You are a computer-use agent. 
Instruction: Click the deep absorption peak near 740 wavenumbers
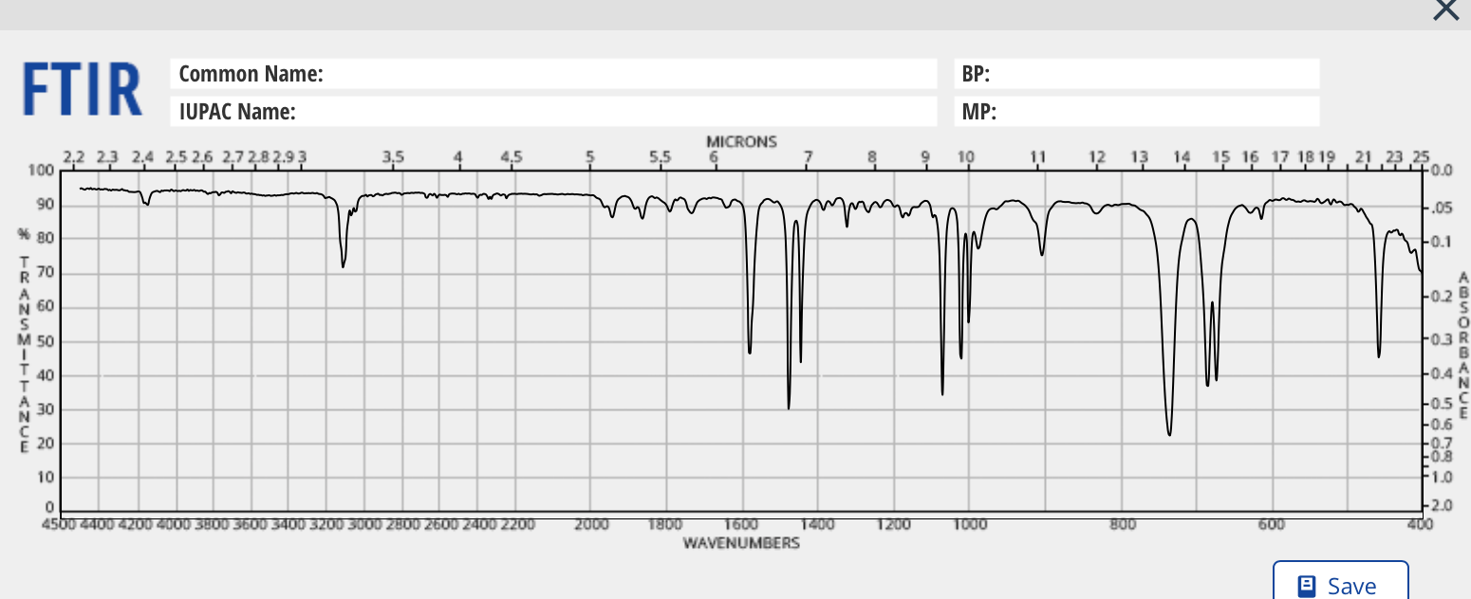click(1170, 432)
